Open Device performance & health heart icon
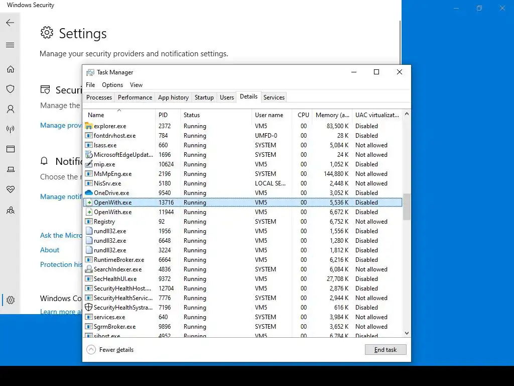 (11, 189)
